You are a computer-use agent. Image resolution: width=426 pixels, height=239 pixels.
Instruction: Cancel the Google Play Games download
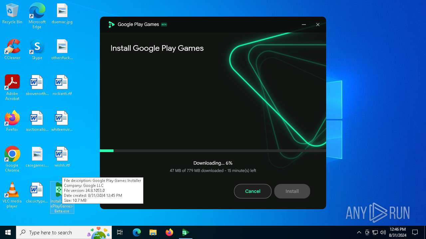click(x=253, y=191)
